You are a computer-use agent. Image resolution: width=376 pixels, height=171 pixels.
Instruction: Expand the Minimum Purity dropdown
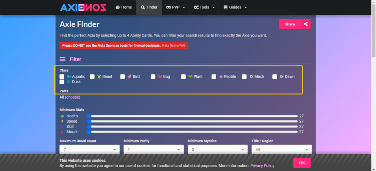(154, 149)
